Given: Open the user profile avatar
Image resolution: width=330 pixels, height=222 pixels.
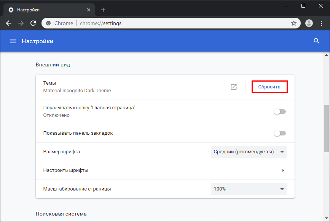Looking at the screenshot, I should [309, 23].
